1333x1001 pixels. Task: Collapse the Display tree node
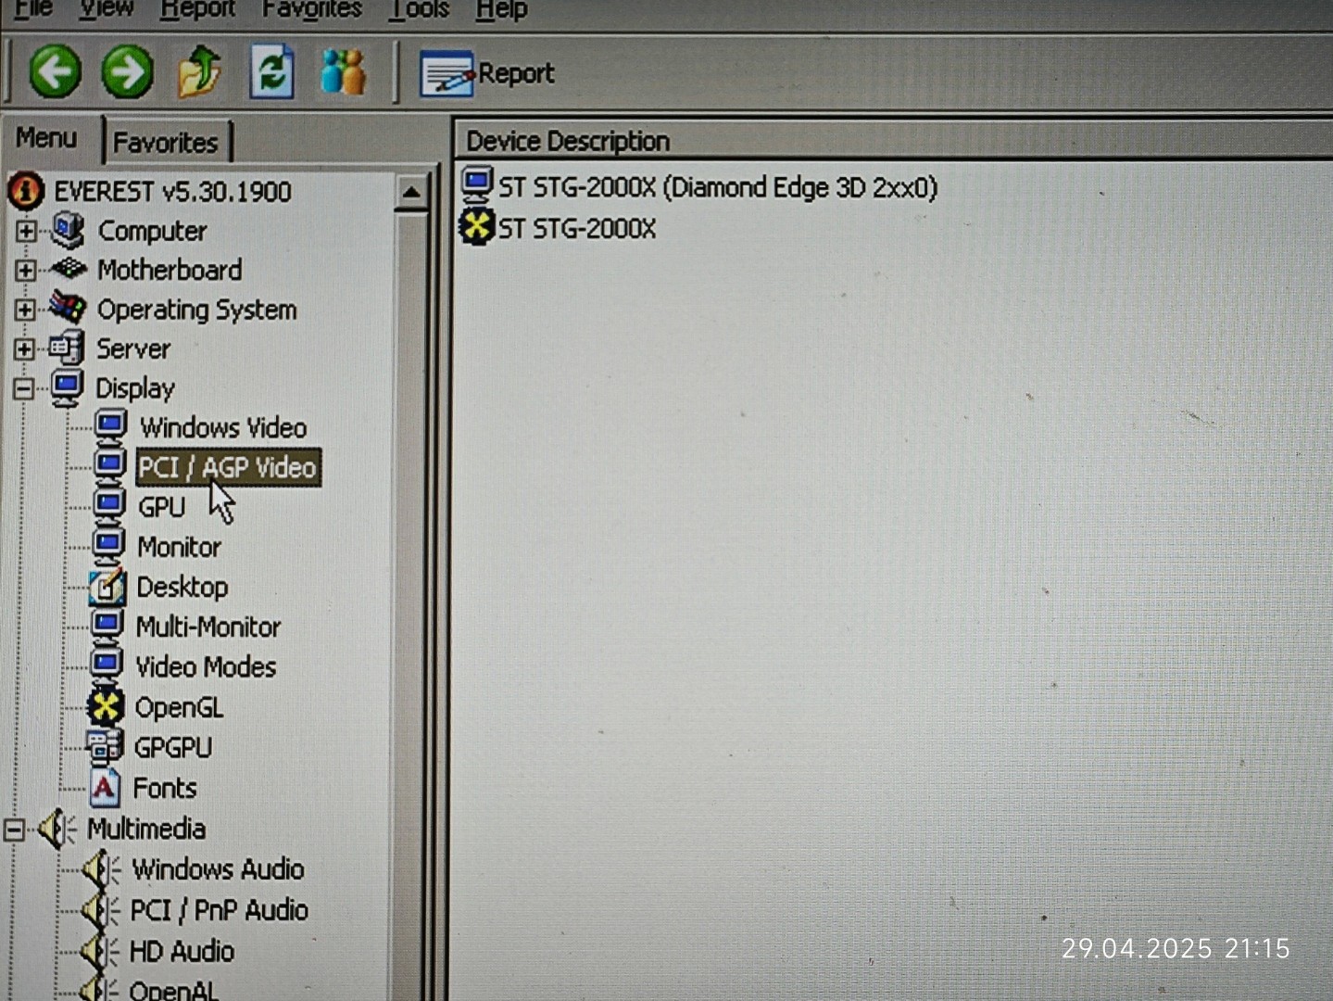click(x=23, y=389)
